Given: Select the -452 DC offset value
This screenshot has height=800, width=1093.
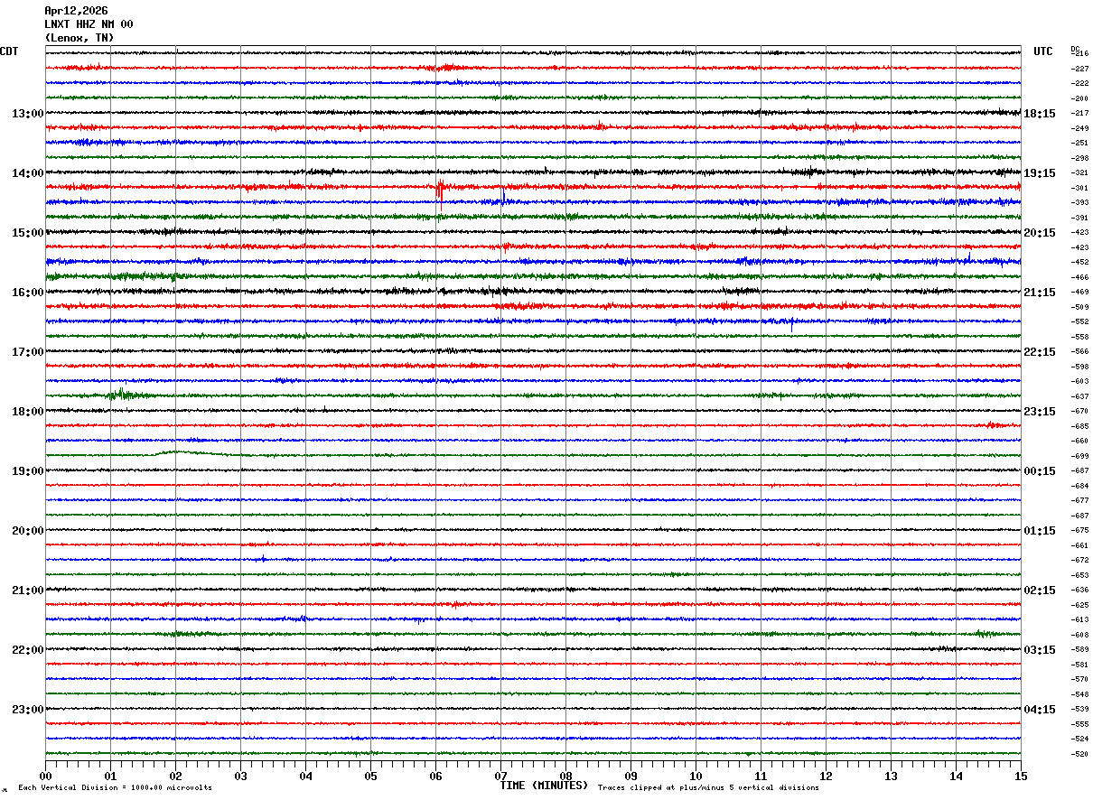Looking at the screenshot, I should [x=1079, y=262].
